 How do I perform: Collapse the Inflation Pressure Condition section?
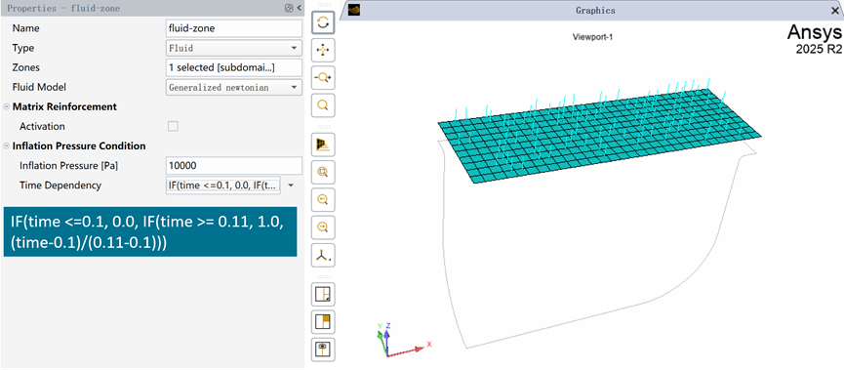tap(7, 146)
